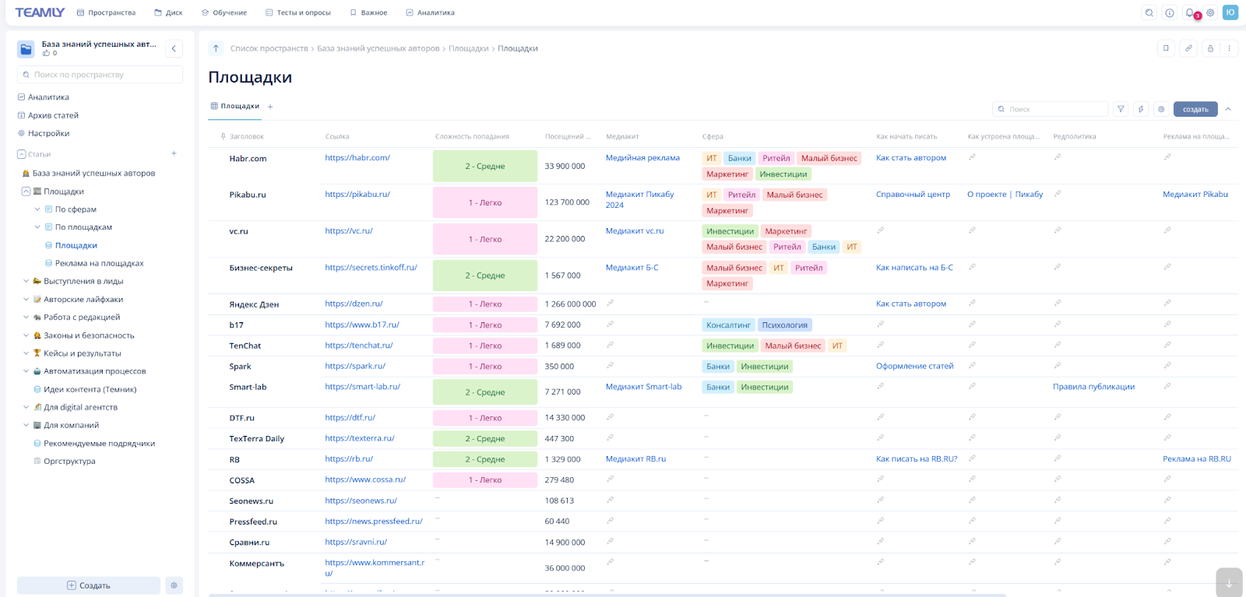Click sidebar Создать button

click(x=89, y=585)
